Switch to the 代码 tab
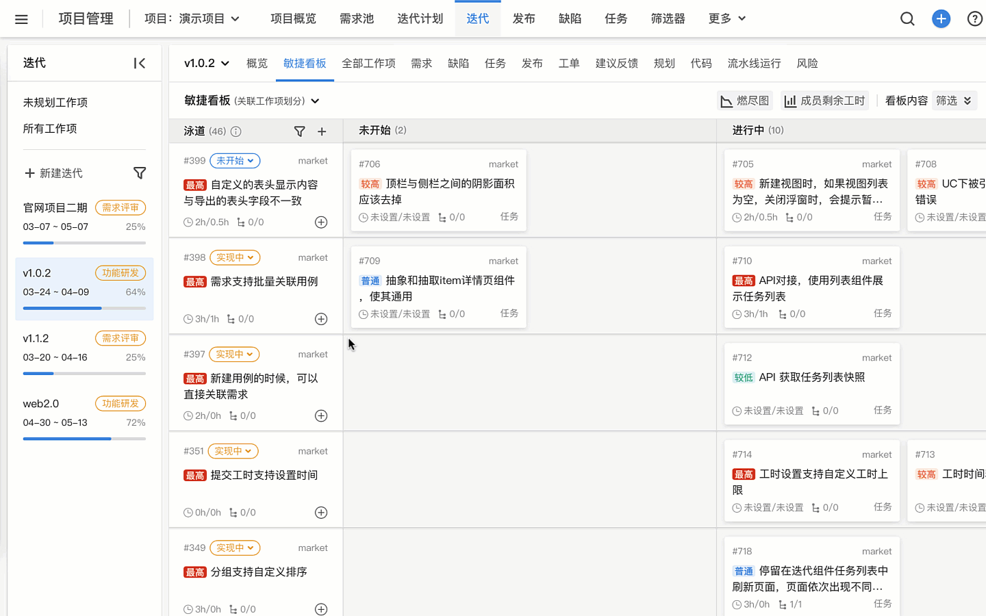 pos(701,63)
